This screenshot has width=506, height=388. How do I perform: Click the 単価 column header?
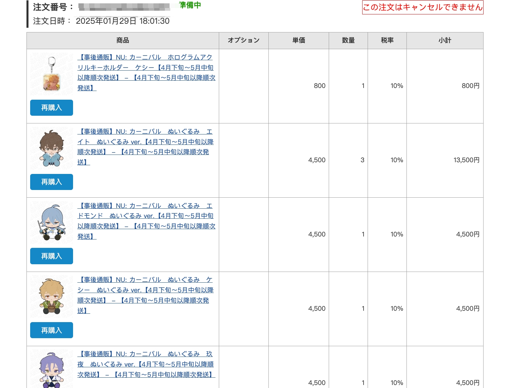299,40
